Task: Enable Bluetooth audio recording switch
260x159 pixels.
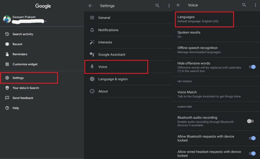Action: (x=250, y=121)
